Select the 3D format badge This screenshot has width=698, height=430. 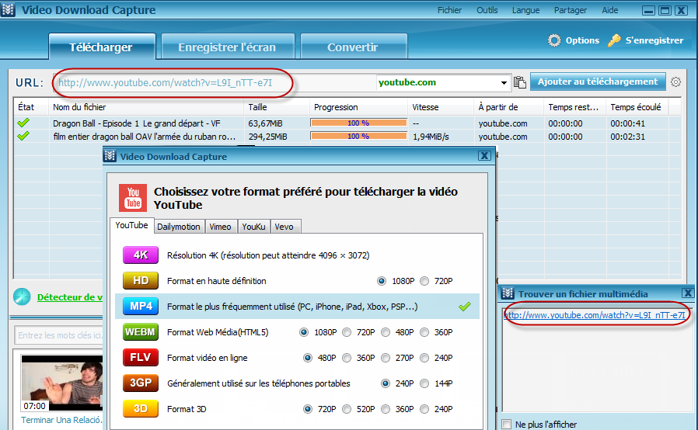141,408
